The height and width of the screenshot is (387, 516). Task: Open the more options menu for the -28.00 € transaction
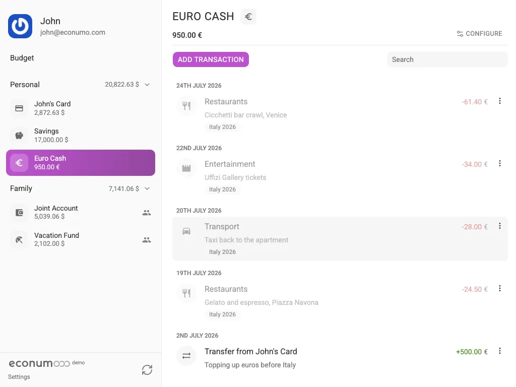click(499, 226)
